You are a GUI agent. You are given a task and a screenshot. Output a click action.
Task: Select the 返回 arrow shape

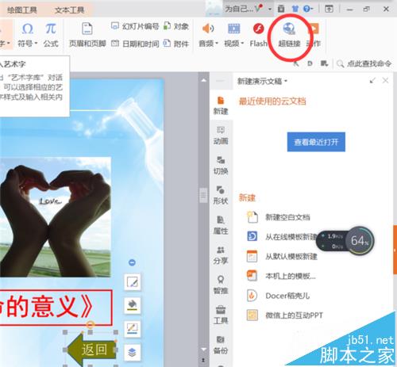pyautogui.click(x=91, y=350)
